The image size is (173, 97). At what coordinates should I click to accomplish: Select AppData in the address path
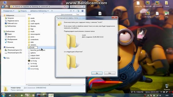(26, 6)
